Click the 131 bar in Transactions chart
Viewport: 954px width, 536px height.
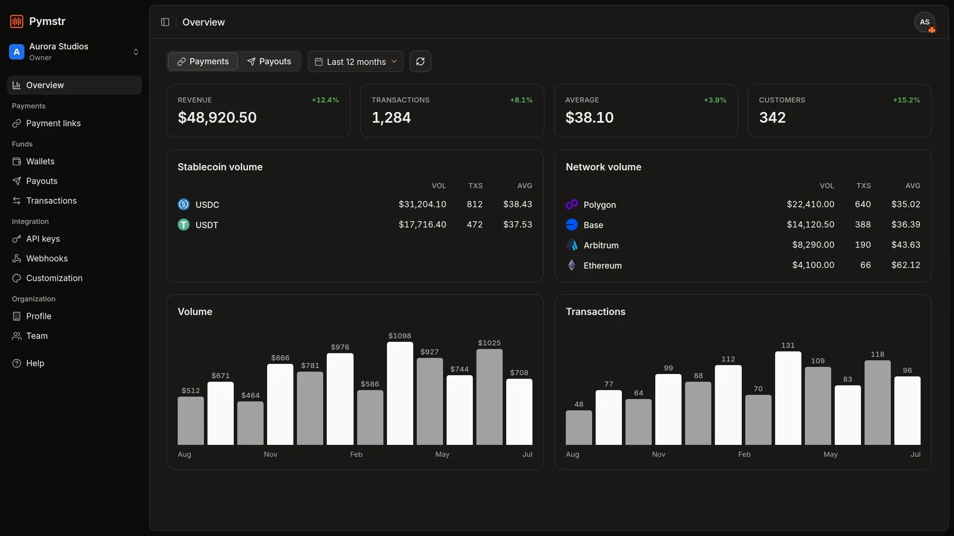click(x=788, y=398)
